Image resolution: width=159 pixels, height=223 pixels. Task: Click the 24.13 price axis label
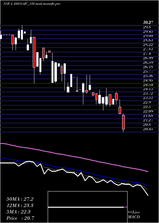click(148, 89)
